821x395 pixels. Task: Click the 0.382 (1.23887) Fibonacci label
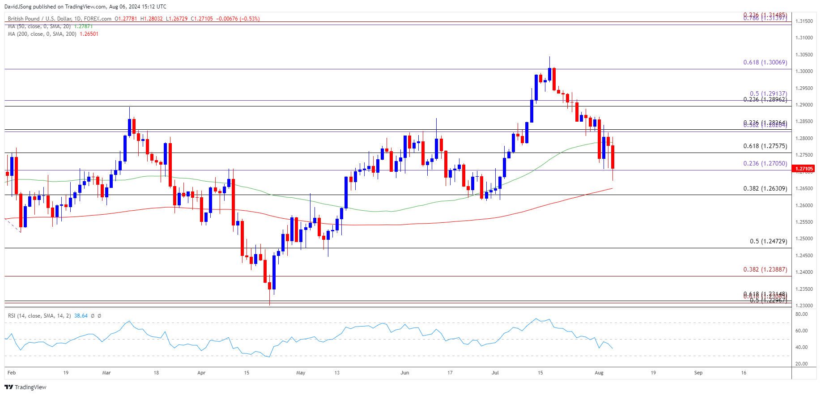click(x=765, y=270)
